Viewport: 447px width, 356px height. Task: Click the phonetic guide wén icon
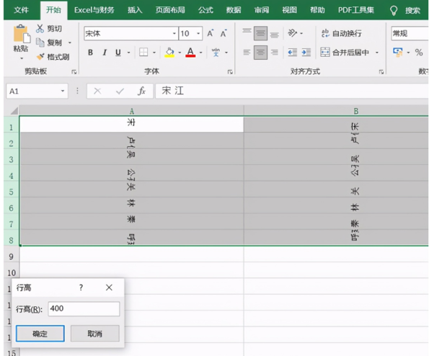[216, 53]
